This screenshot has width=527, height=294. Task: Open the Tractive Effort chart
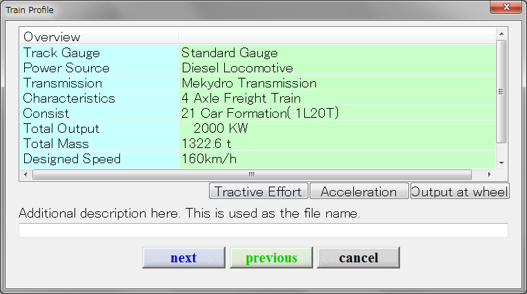pos(259,191)
